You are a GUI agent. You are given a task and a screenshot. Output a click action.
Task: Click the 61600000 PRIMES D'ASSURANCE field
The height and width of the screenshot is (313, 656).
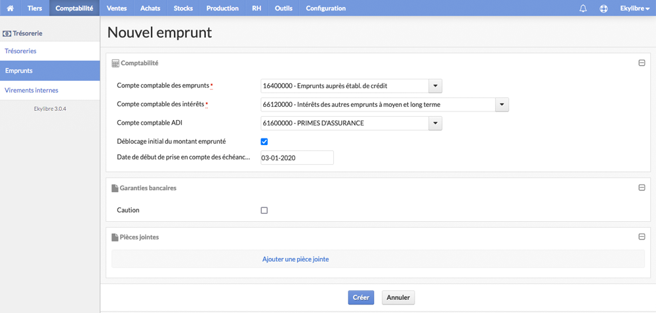(x=345, y=123)
